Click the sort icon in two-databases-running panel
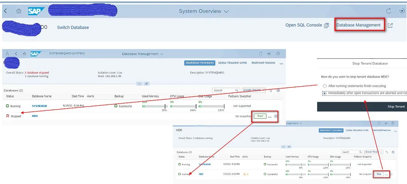The width and height of the screenshot is (407, 184). pyautogui.click(x=387, y=152)
